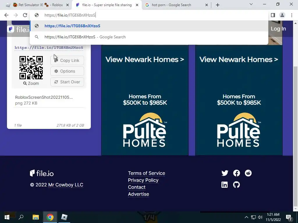Image resolution: width=298 pixels, height=223 pixels.
Task: Click the file.io share link text
Action: pyautogui.click(x=49, y=48)
